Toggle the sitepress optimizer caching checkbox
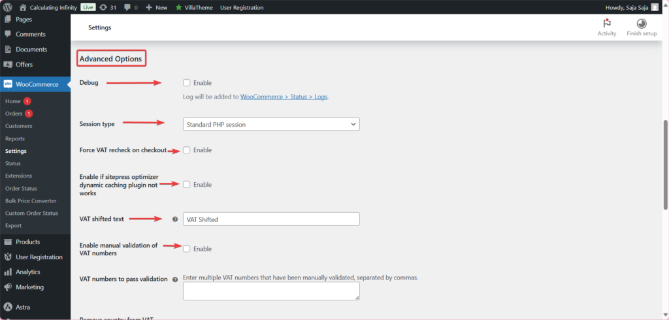 (186, 185)
